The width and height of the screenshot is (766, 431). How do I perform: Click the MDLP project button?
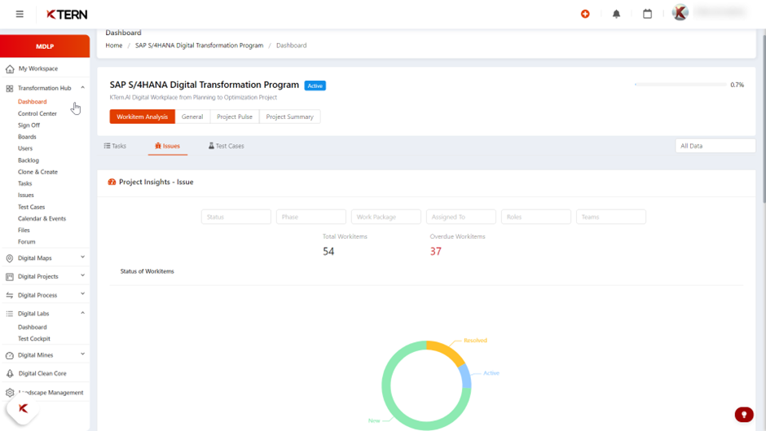pyautogui.click(x=45, y=46)
